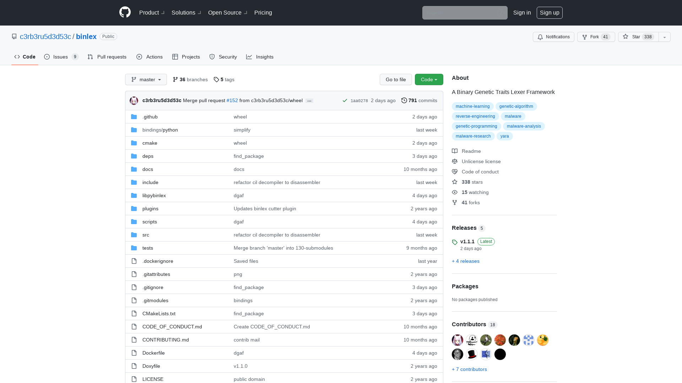Click the Sign in link

tap(522, 12)
